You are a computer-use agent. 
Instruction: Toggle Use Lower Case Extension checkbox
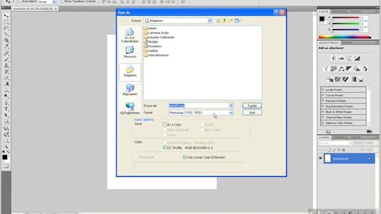click(x=185, y=157)
